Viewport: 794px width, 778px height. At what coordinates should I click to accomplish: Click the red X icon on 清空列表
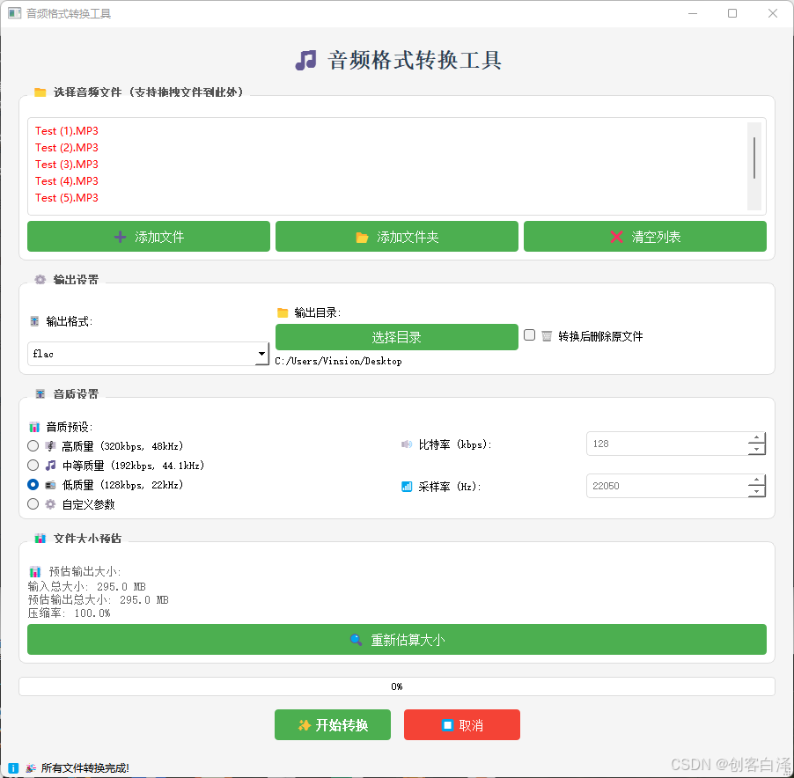point(616,237)
